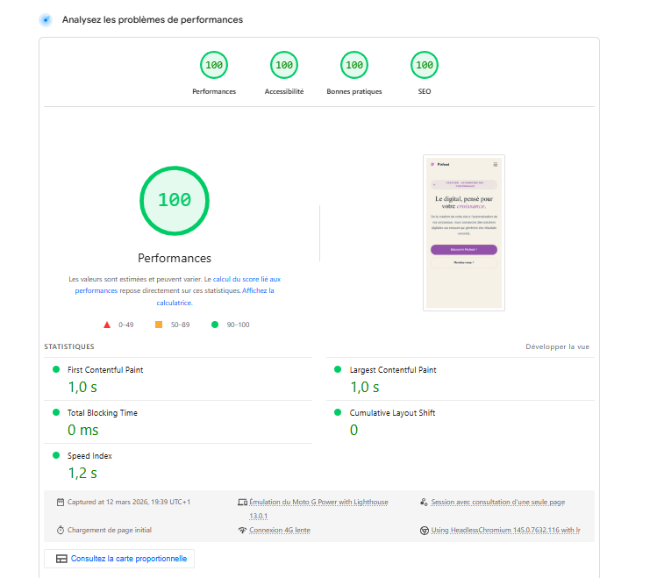Select the Performances label under top gauge
657x578 pixels.
click(214, 91)
